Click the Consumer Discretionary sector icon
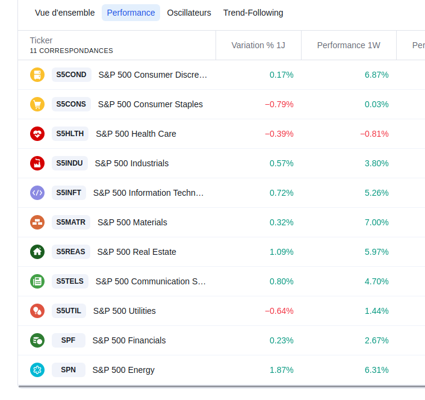This screenshot has width=425, height=400. point(37,75)
